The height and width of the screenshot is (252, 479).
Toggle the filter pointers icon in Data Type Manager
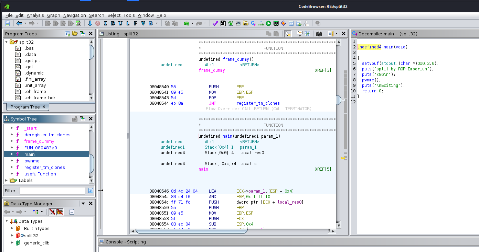(60, 212)
